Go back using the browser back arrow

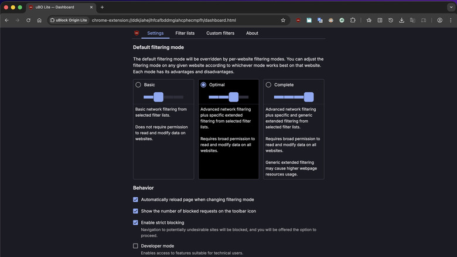coord(6,20)
